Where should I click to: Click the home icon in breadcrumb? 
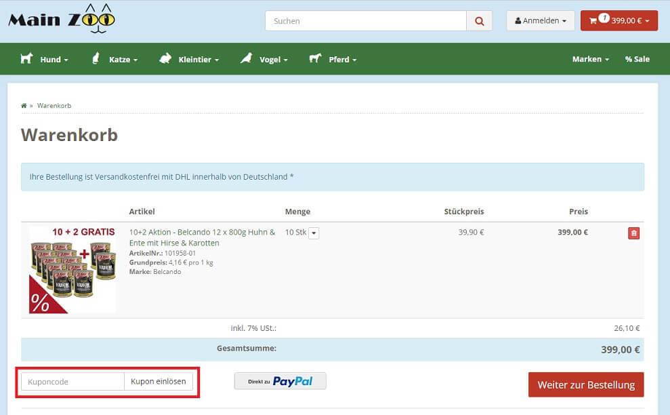(24, 106)
